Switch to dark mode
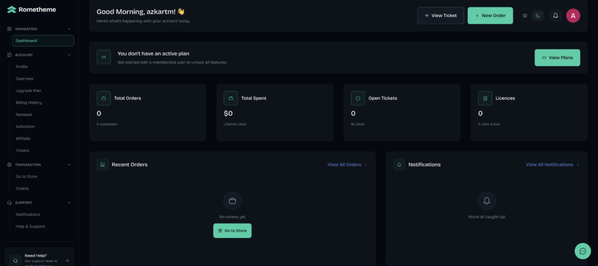The image size is (598, 266). [x=538, y=16]
